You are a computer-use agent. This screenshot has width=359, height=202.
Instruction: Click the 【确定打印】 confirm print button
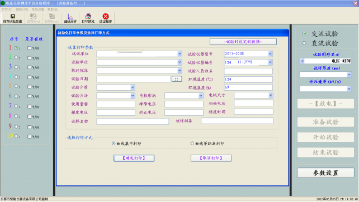point(134,158)
